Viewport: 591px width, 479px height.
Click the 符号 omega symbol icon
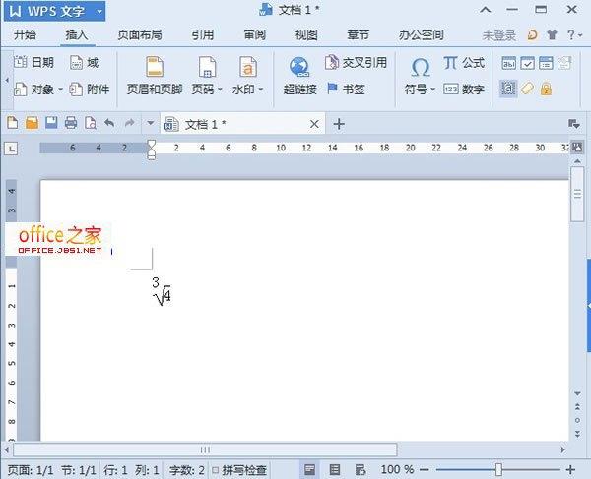tap(420, 68)
